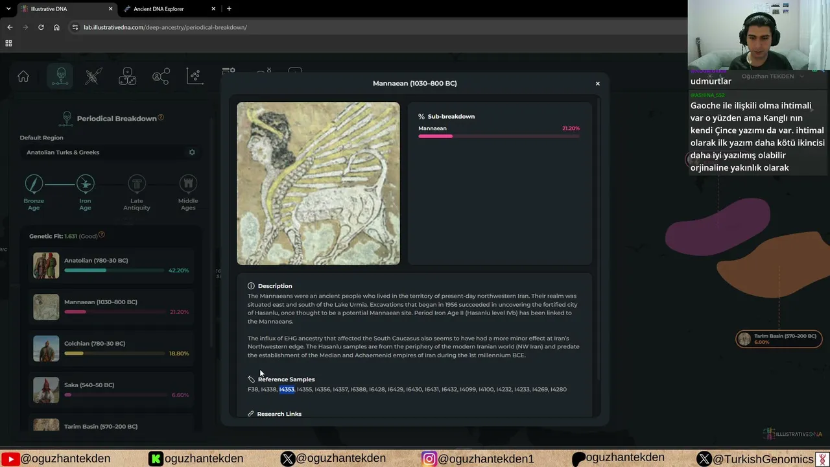Open the skull Periodical Breakdown toolbar icon
This screenshot has width=830, height=467.
pyautogui.click(x=60, y=77)
